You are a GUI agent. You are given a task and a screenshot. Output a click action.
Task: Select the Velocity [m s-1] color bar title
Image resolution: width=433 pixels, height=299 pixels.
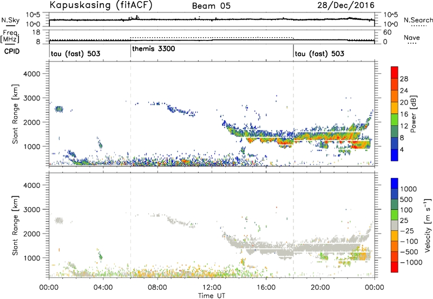[428, 225]
